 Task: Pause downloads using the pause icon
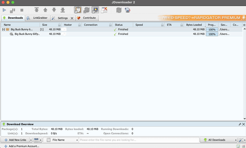[x=13, y=10]
